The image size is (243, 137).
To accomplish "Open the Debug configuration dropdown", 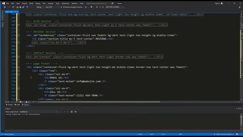I will point(40,7).
